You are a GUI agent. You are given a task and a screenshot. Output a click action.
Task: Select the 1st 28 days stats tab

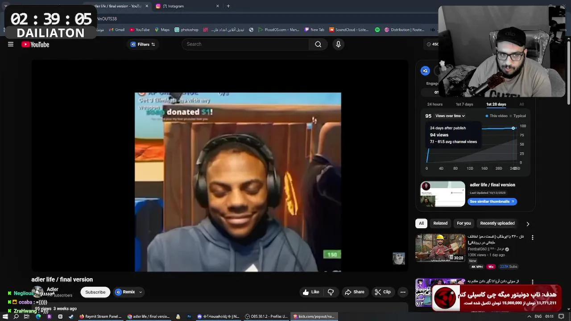(x=496, y=104)
